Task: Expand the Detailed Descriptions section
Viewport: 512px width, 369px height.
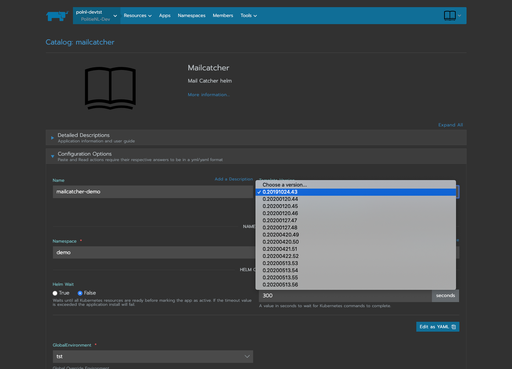Action: (256, 138)
